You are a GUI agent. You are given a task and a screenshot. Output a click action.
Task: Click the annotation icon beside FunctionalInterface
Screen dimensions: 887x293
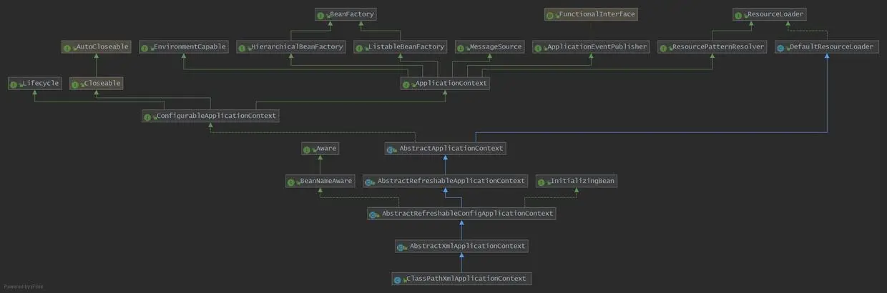[x=551, y=15]
